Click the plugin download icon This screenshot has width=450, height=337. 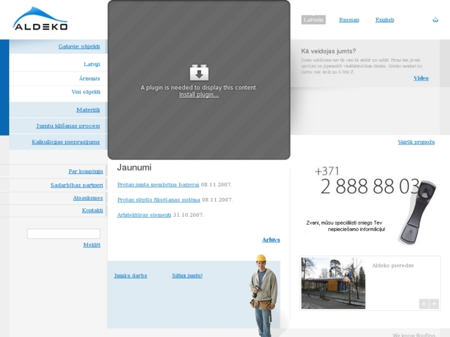pyautogui.click(x=199, y=72)
